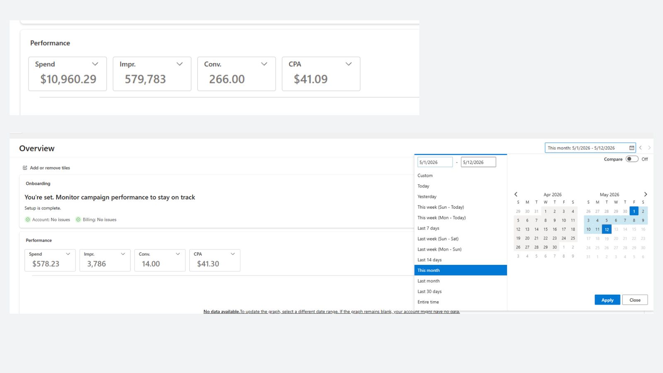Screen dimensions: 663x373
Task: Click the Billing No issues check icon
Action: pos(78,220)
